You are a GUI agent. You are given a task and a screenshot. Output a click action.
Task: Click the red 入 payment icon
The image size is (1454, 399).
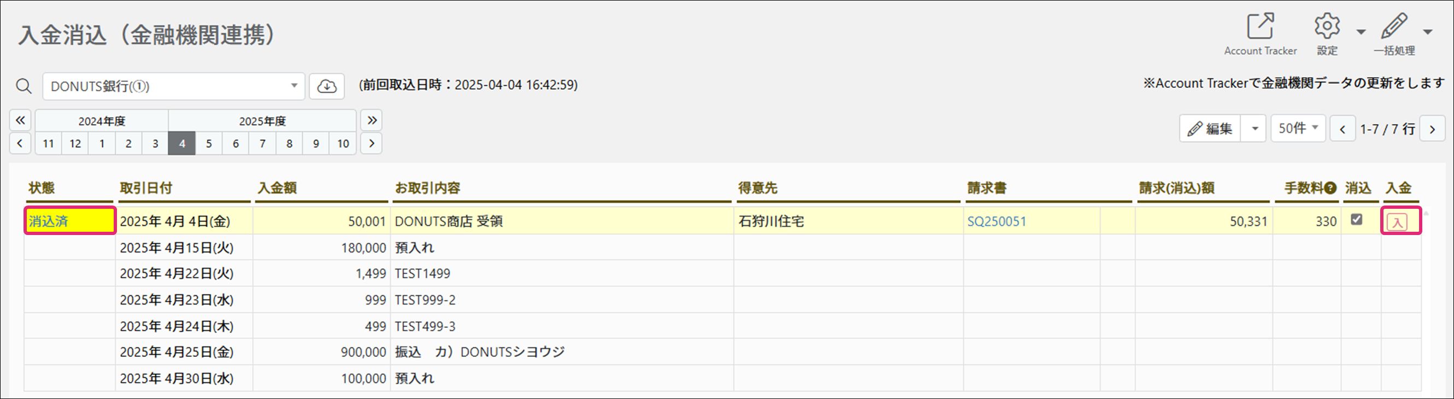pyautogui.click(x=1397, y=222)
